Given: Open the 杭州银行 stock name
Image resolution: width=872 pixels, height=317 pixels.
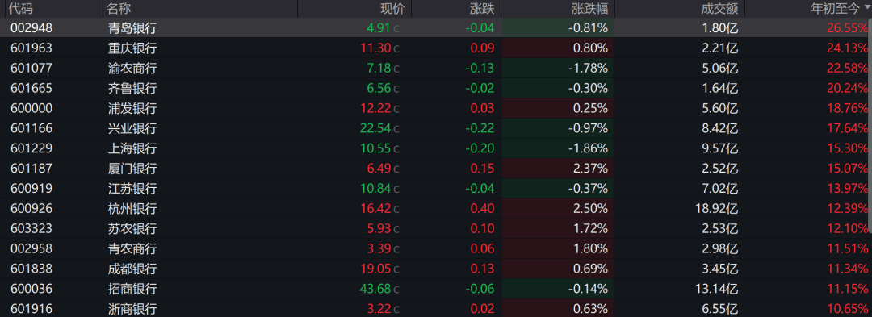Looking at the screenshot, I should click(132, 209).
